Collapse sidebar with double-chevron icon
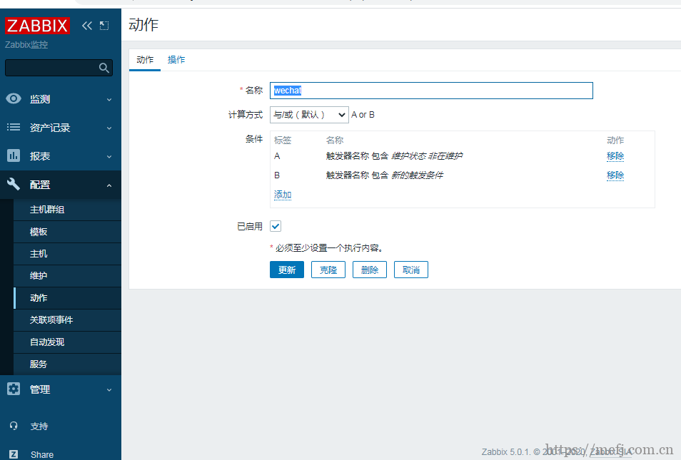This screenshot has height=460, width=681. 87,26
